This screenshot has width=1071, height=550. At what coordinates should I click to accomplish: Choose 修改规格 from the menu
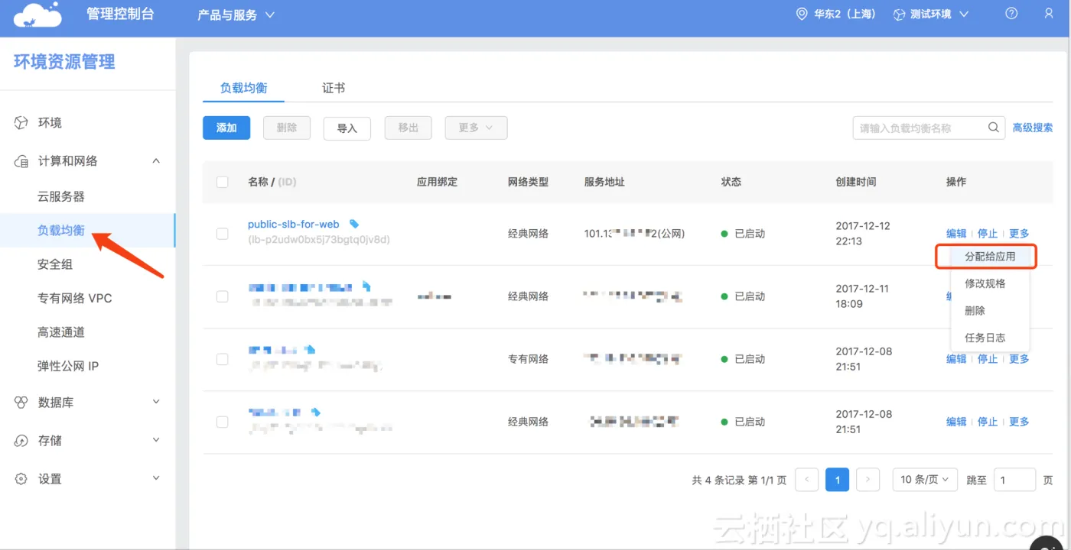click(x=985, y=283)
